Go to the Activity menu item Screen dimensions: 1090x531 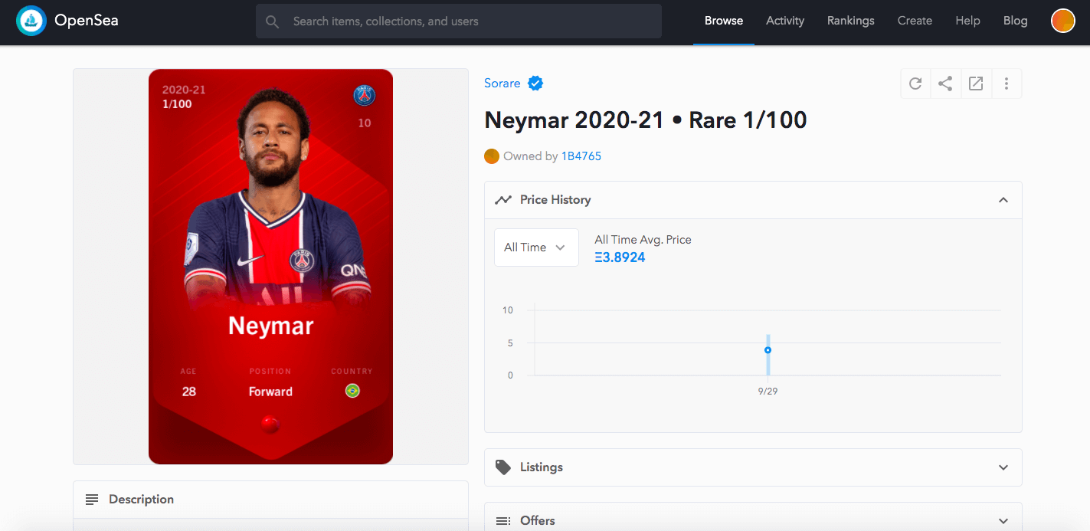click(785, 21)
